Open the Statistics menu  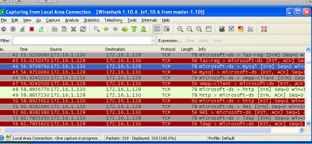(x=92, y=20)
